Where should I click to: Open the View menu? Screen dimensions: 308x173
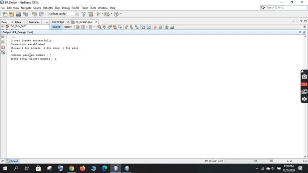[16, 8]
